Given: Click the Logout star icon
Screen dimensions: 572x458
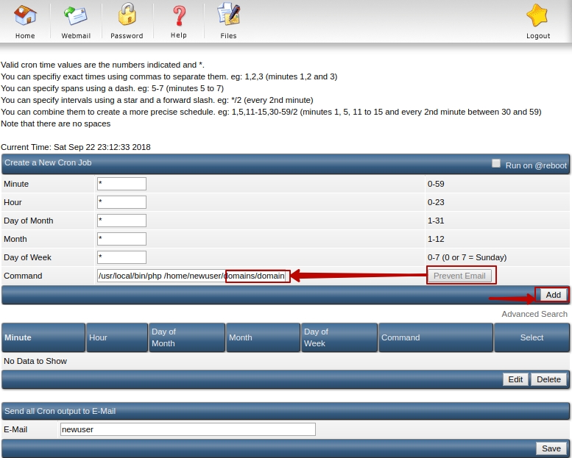Looking at the screenshot, I should [x=538, y=15].
